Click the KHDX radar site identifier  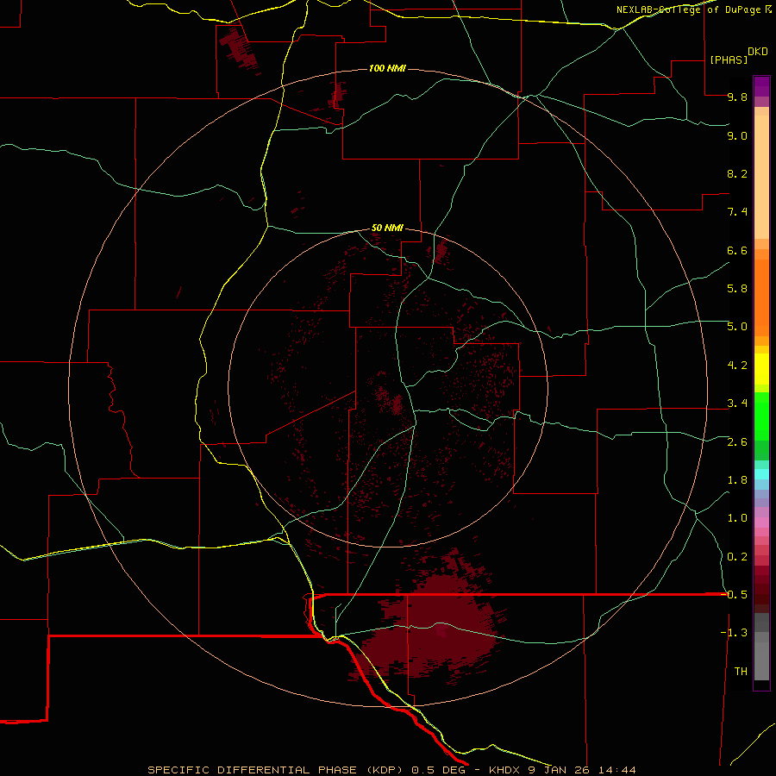504,770
